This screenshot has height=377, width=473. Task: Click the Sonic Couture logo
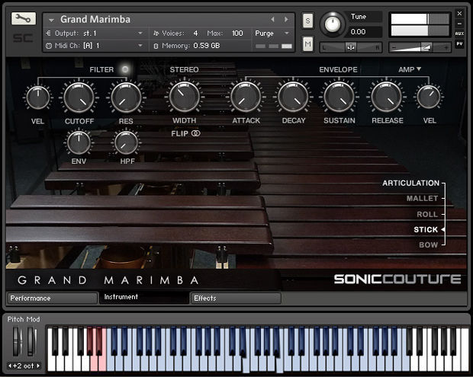click(397, 280)
